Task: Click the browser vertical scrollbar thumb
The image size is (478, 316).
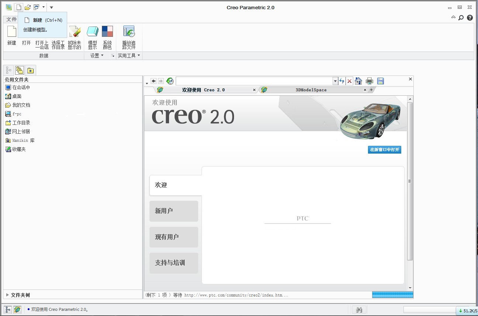Action: [x=410, y=181]
